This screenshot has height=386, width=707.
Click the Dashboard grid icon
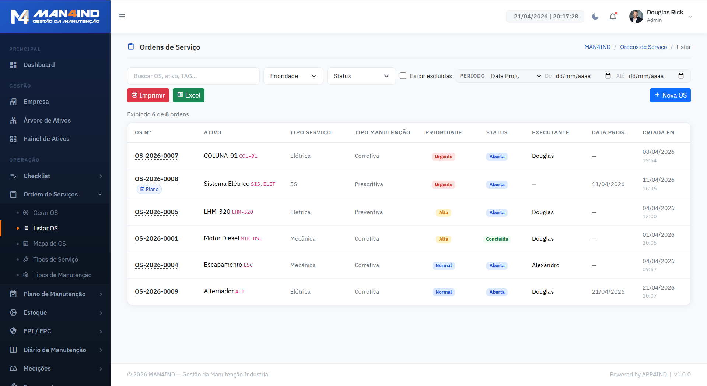click(13, 65)
